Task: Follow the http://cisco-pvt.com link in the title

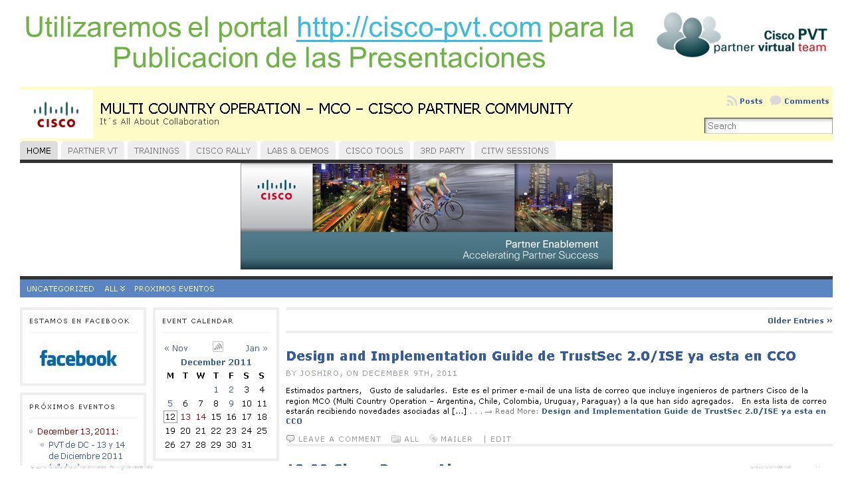Action: 419,28
